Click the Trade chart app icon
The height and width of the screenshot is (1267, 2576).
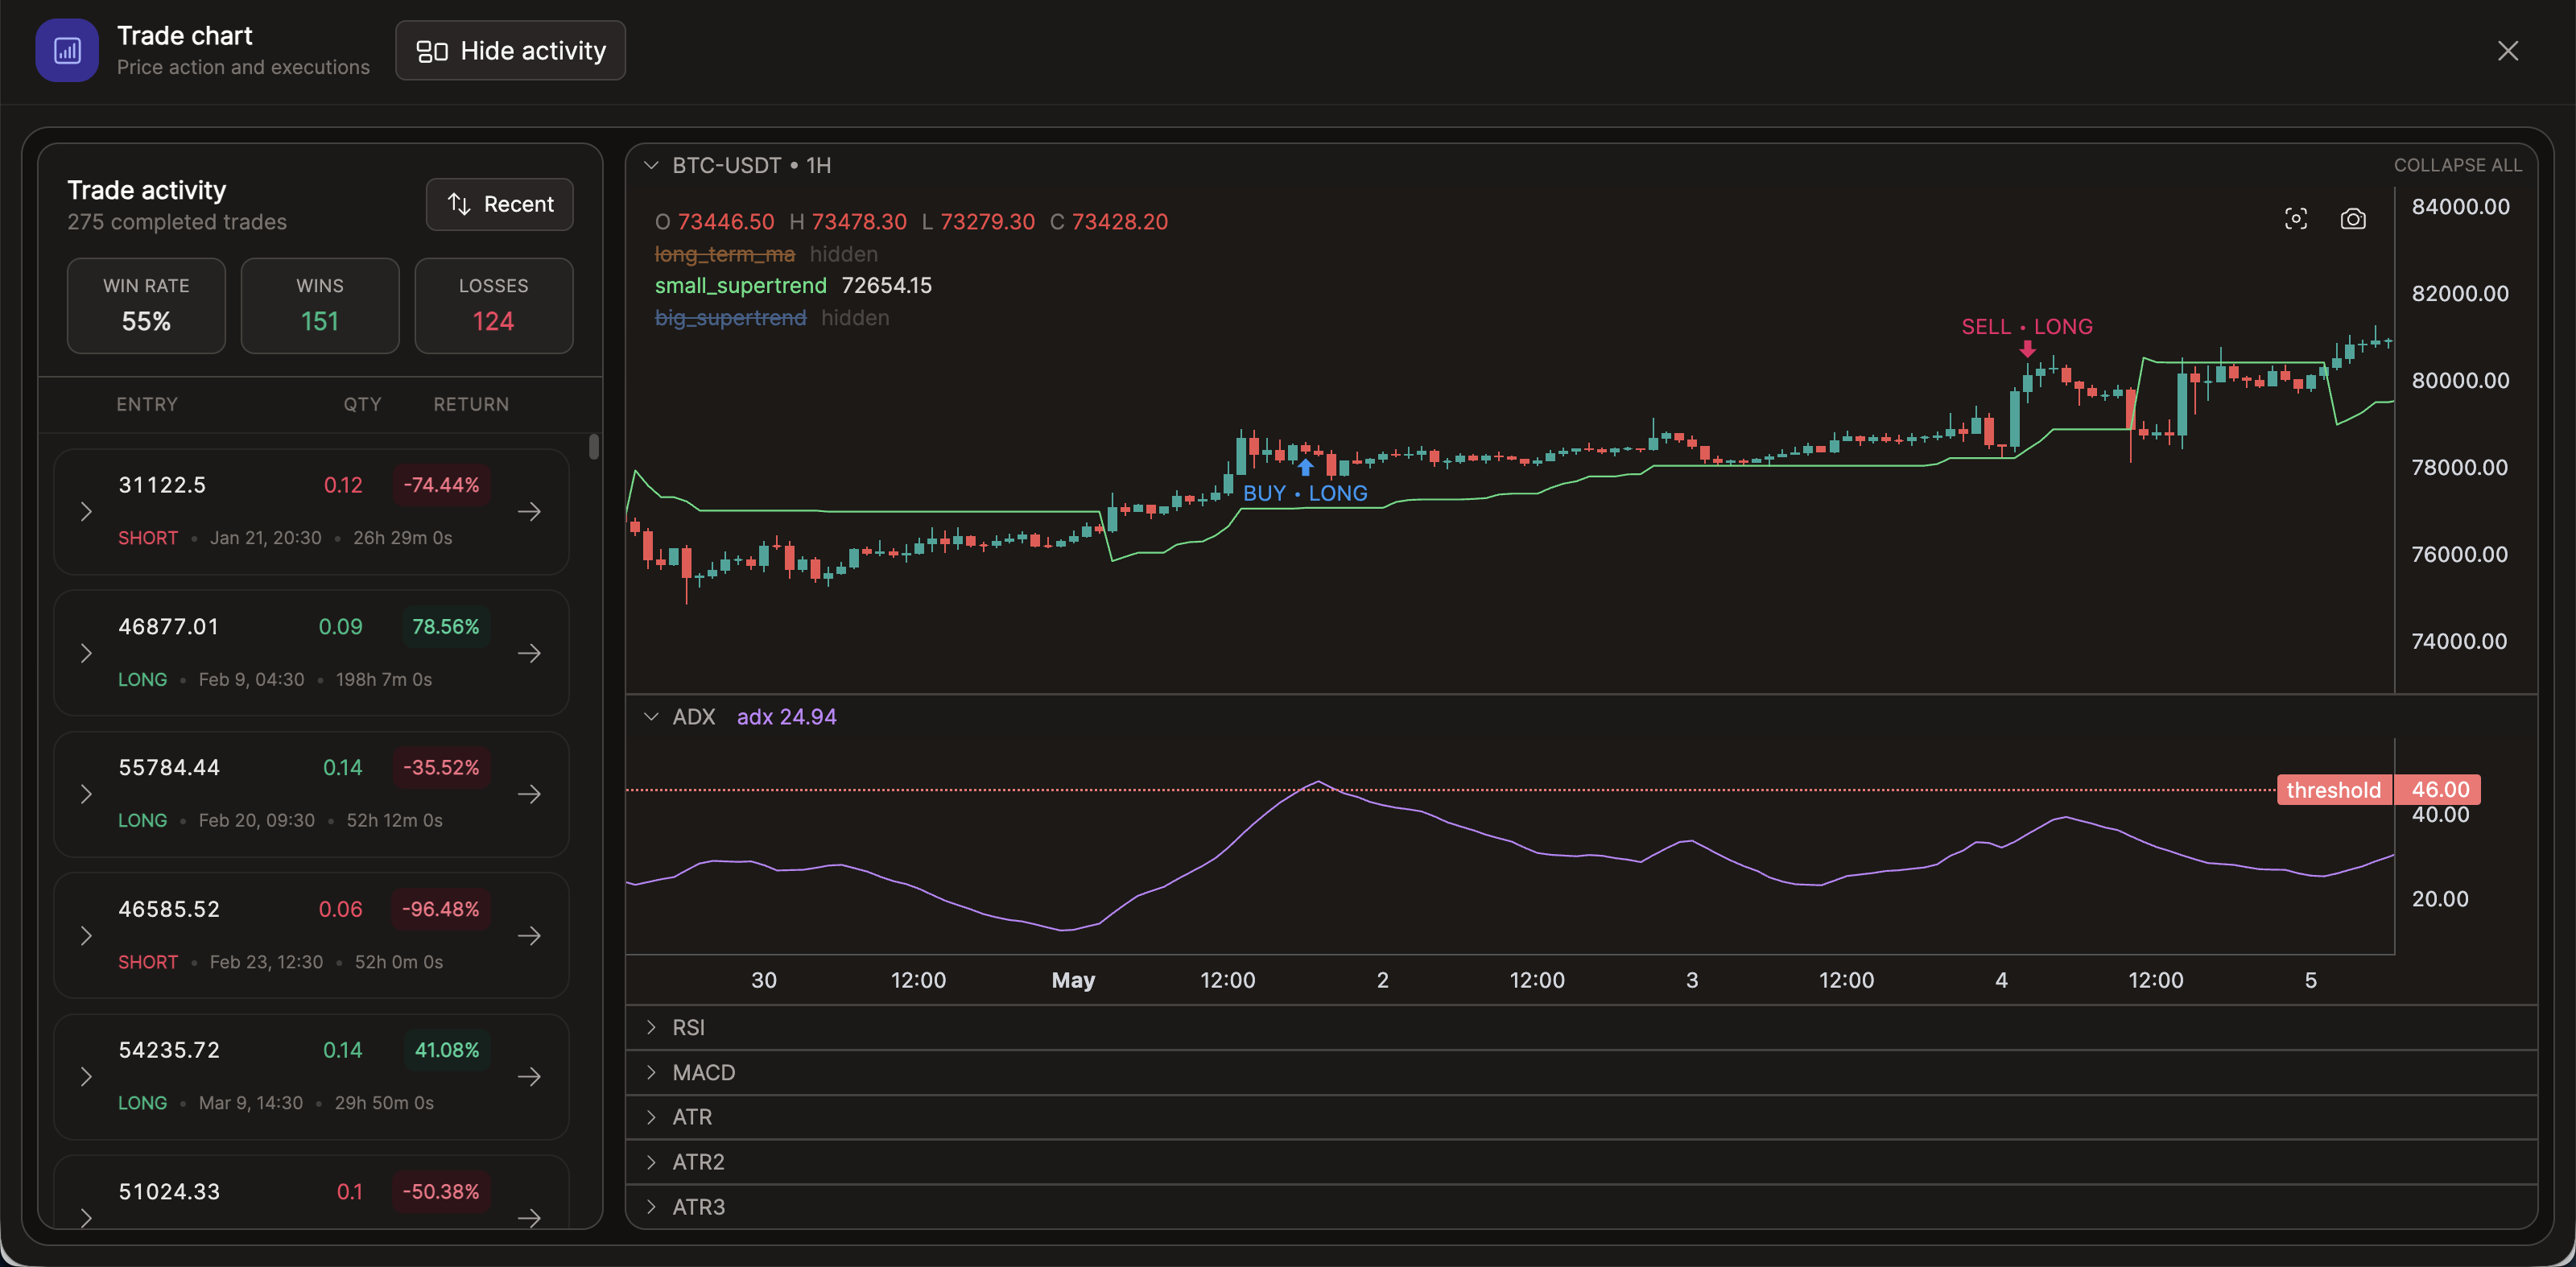(67, 50)
